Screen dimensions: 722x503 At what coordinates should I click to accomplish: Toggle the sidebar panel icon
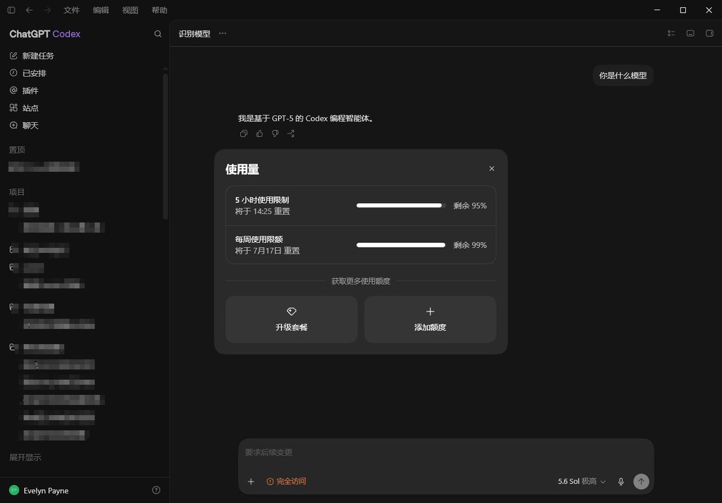click(11, 10)
